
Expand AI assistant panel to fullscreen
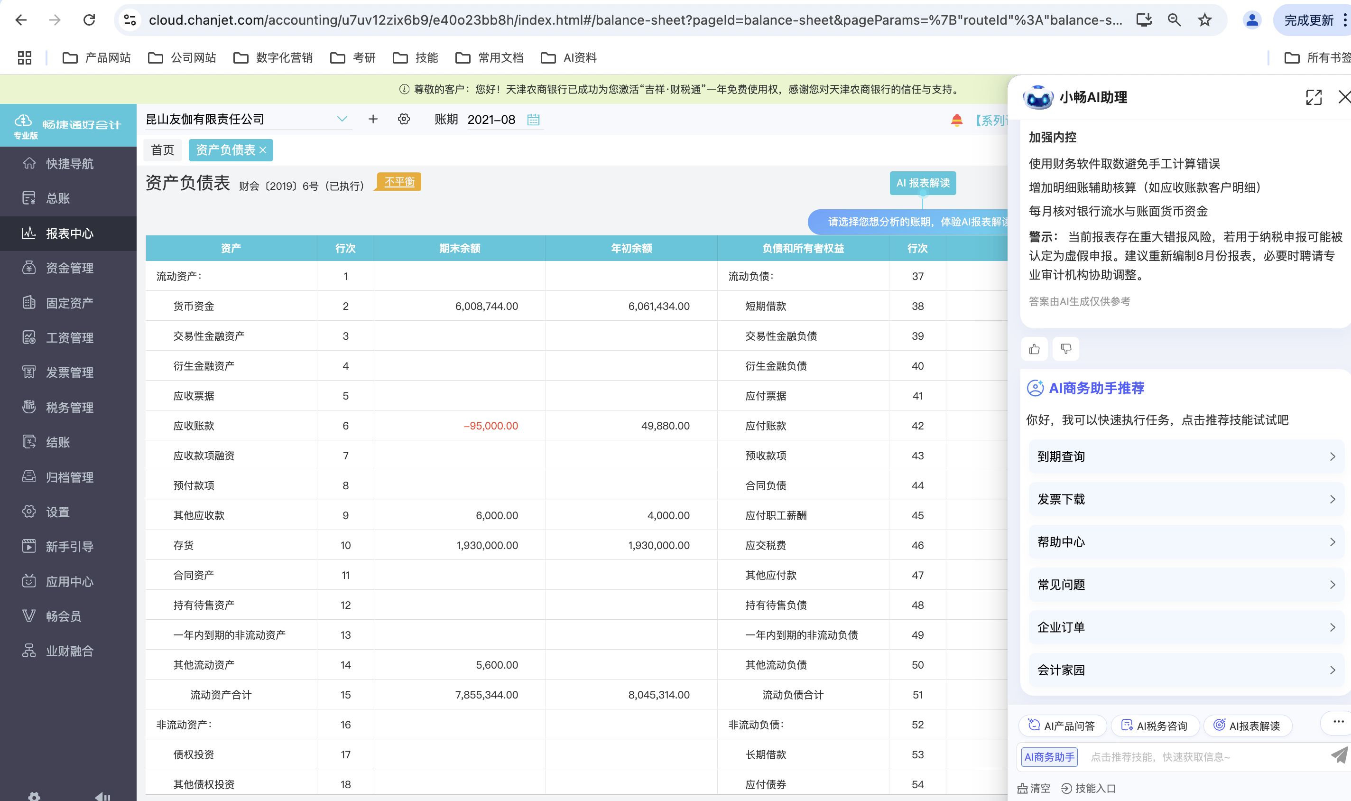point(1313,97)
